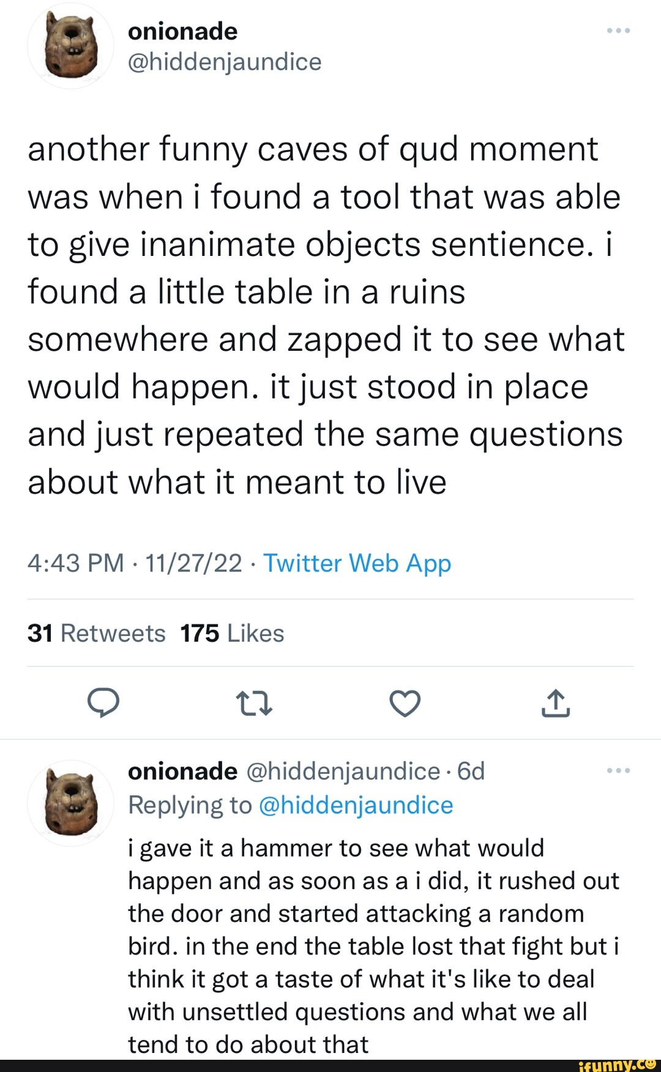661x1072 pixels.
Task: Click onionade name in the reply tweet
Action: click(182, 771)
